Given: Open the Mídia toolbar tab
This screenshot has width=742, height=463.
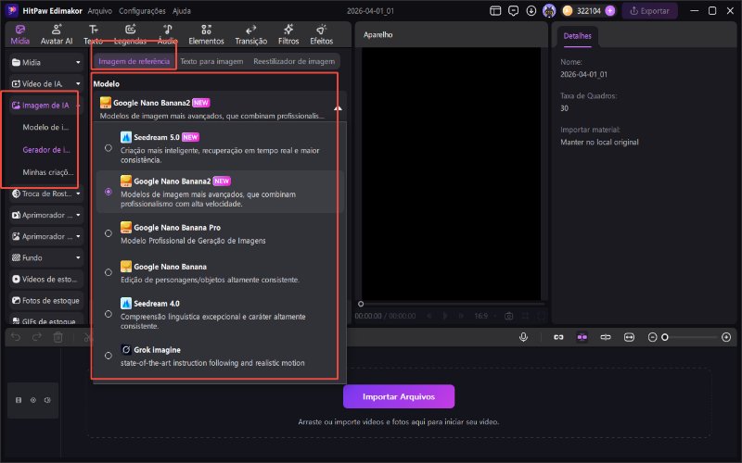Looking at the screenshot, I should tap(19, 35).
